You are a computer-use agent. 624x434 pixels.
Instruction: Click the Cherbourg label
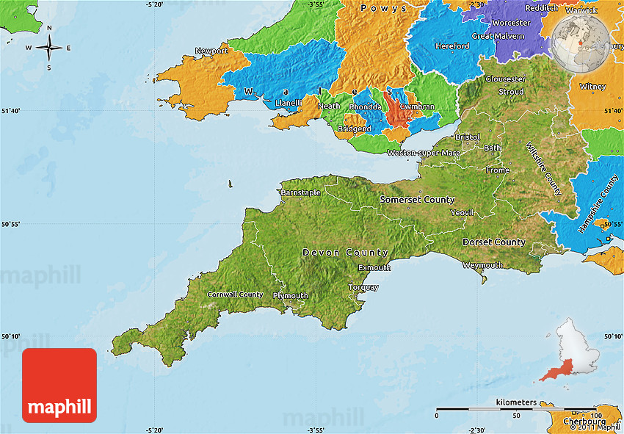click(584, 422)
